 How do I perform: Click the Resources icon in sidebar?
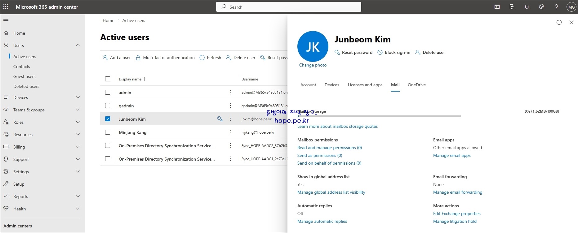pyautogui.click(x=6, y=135)
